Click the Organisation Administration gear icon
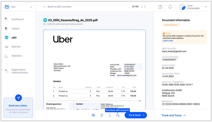The height and width of the screenshot is (122, 212). pyautogui.click(x=7, y=71)
